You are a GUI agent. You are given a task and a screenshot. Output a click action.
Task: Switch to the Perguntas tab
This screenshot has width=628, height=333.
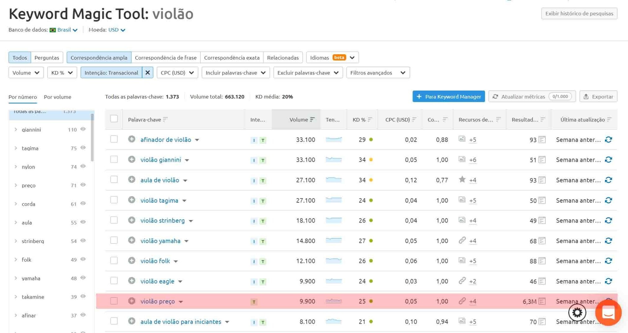(47, 57)
